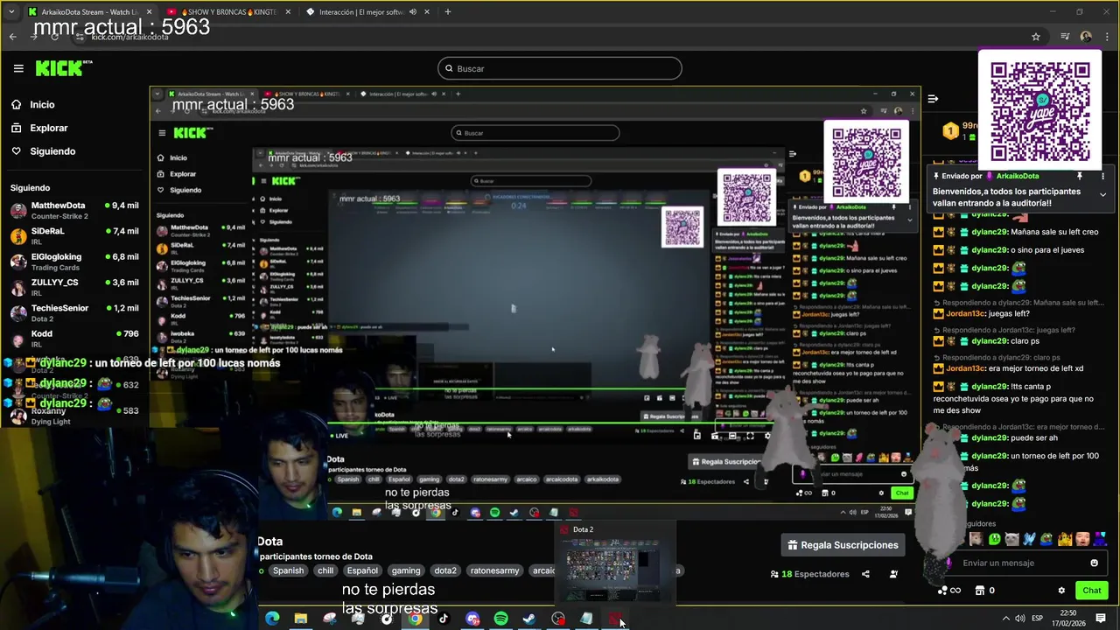Image resolution: width=1120 pixels, height=630 pixels.
Task: Open MatthewDota channel
Action: click(74, 210)
